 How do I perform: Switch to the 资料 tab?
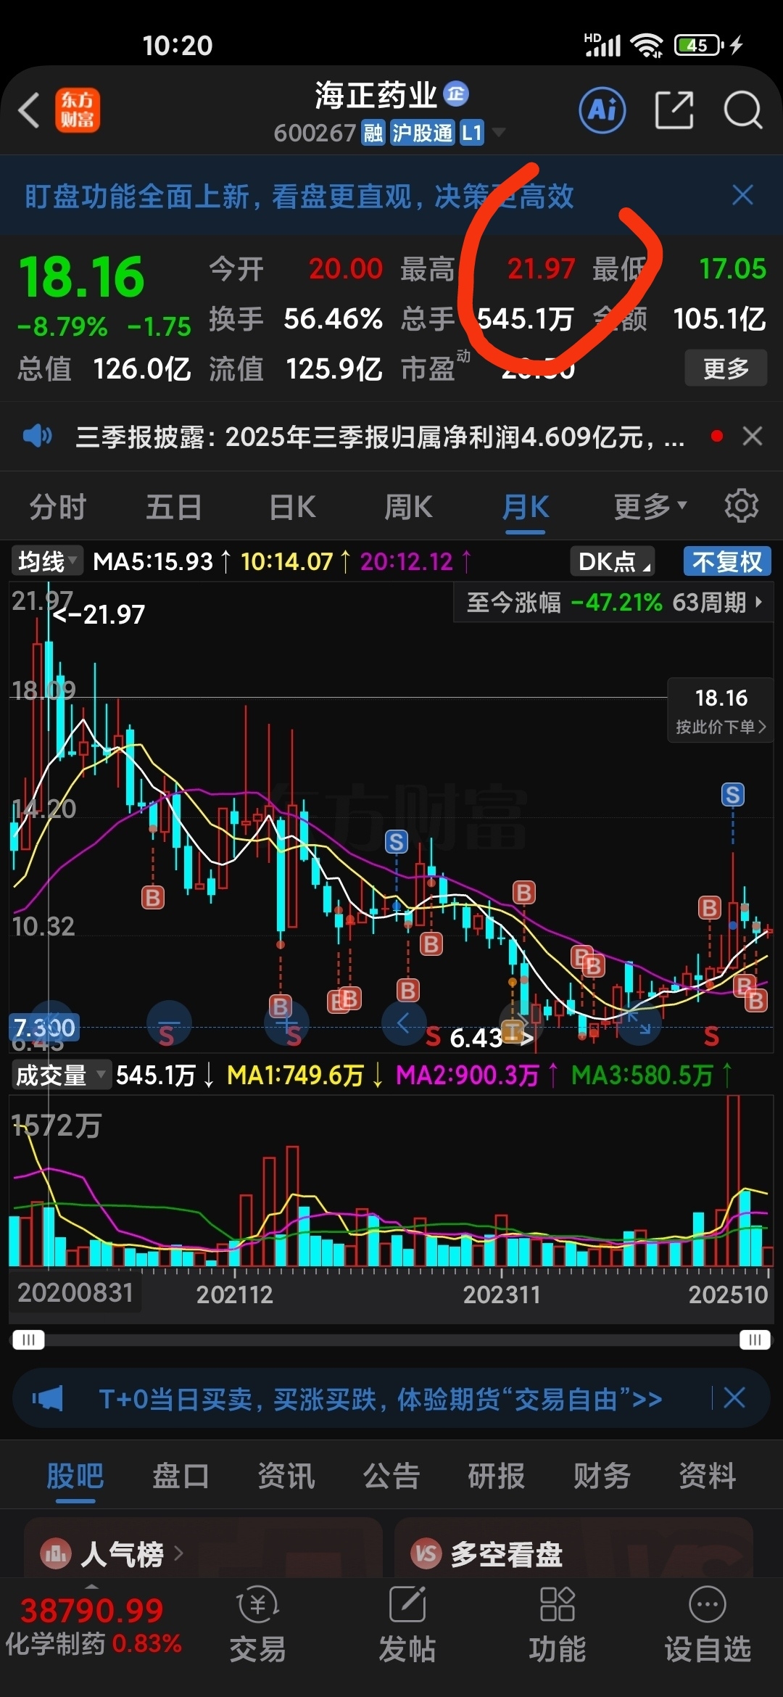coord(707,1476)
